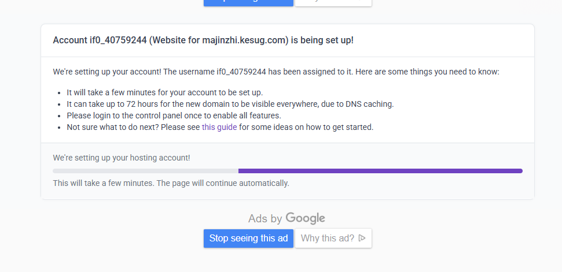The height and width of the screenshot is (272, 562).
Task: Click "The page will continue automatically" text
Action: (x=223, y=183)
